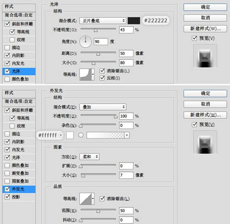Click the angle field showing 90
Screen dimensions: 230x224
[101, 41]
